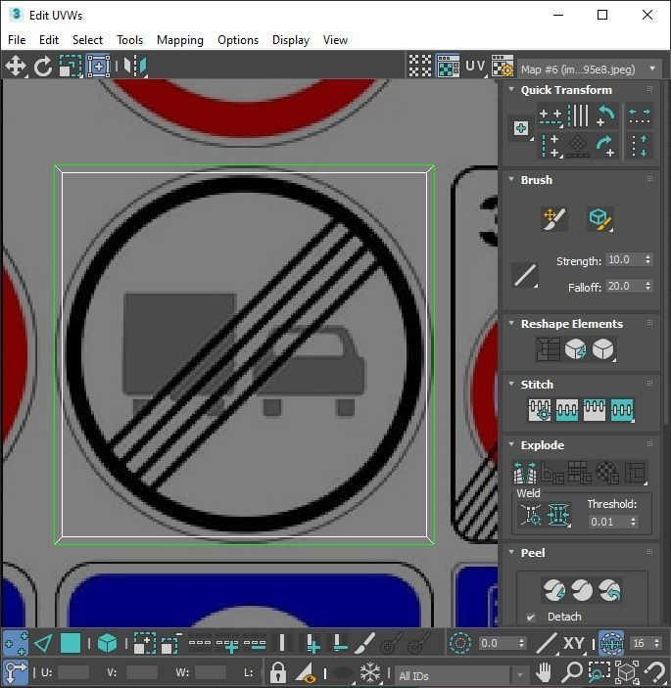Viewport: 671px width, 688px height.
Task: Open the Display menu
Action: (291, 40)
